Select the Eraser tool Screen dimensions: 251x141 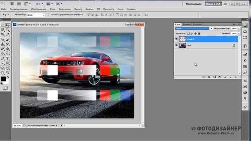pyautogui.click(x=3, y=49)
